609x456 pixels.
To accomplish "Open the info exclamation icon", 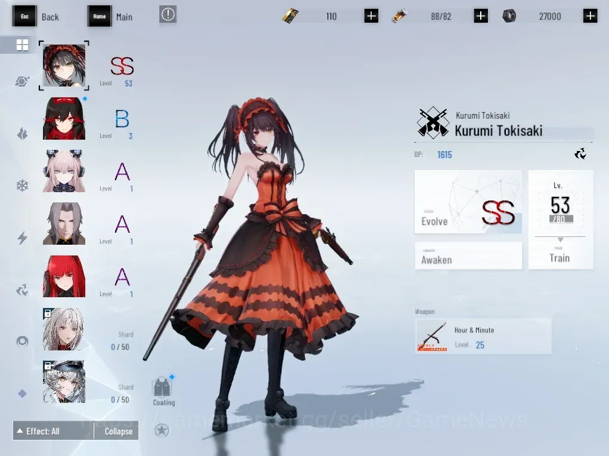I will 168,15.
